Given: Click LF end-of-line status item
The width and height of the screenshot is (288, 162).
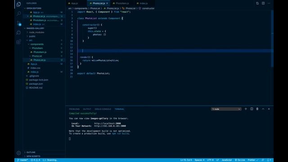Looking at the screenshot, I should 217,160.
